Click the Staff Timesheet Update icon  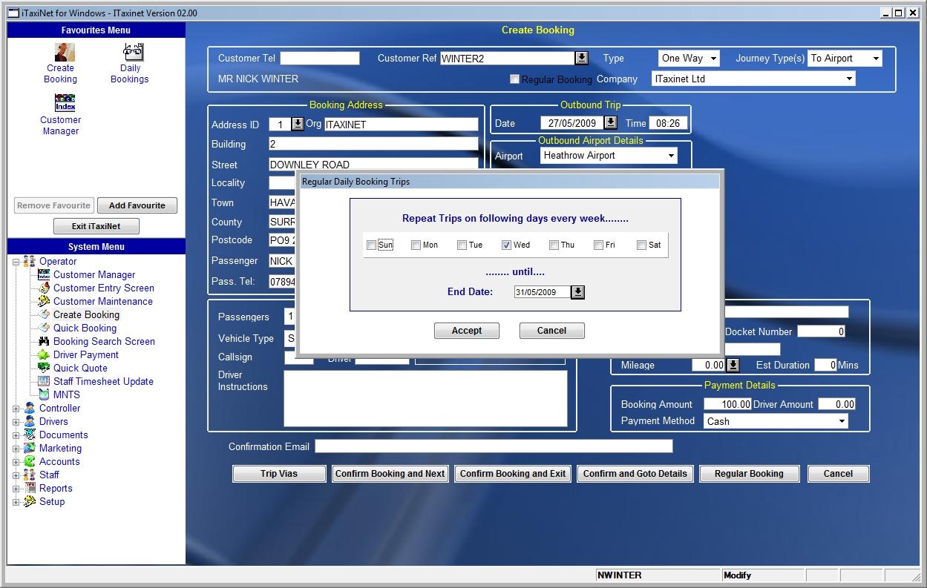click(44, 381)
